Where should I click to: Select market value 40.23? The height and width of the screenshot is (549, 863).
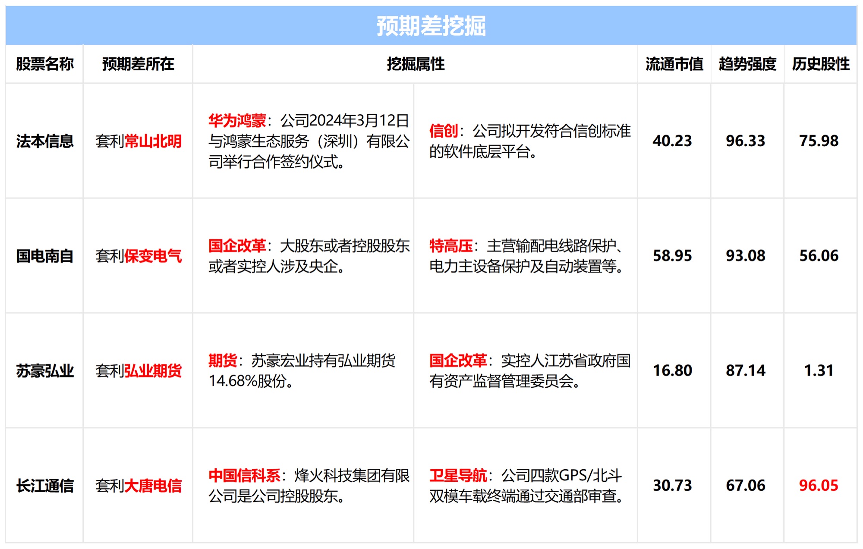(672, 141)
